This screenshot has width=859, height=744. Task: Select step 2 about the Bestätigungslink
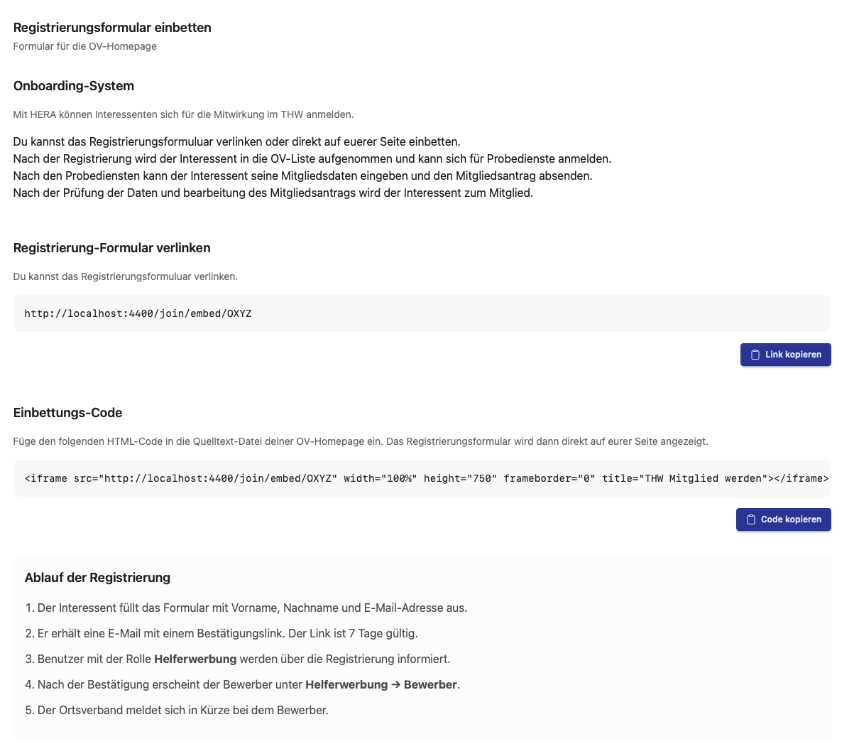pos(221,633)
